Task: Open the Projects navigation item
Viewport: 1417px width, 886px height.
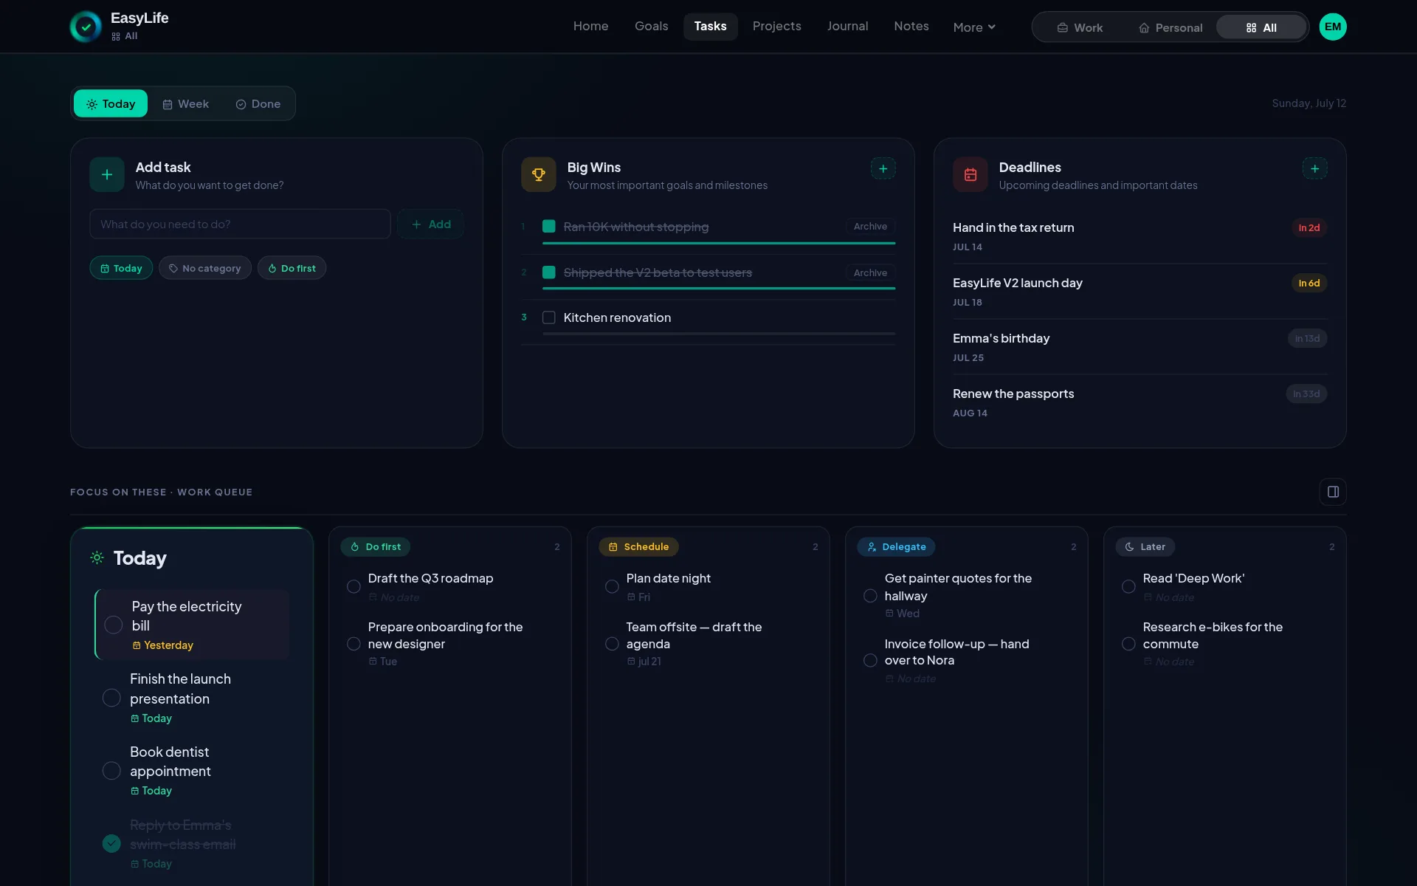Action: (776, 27)
